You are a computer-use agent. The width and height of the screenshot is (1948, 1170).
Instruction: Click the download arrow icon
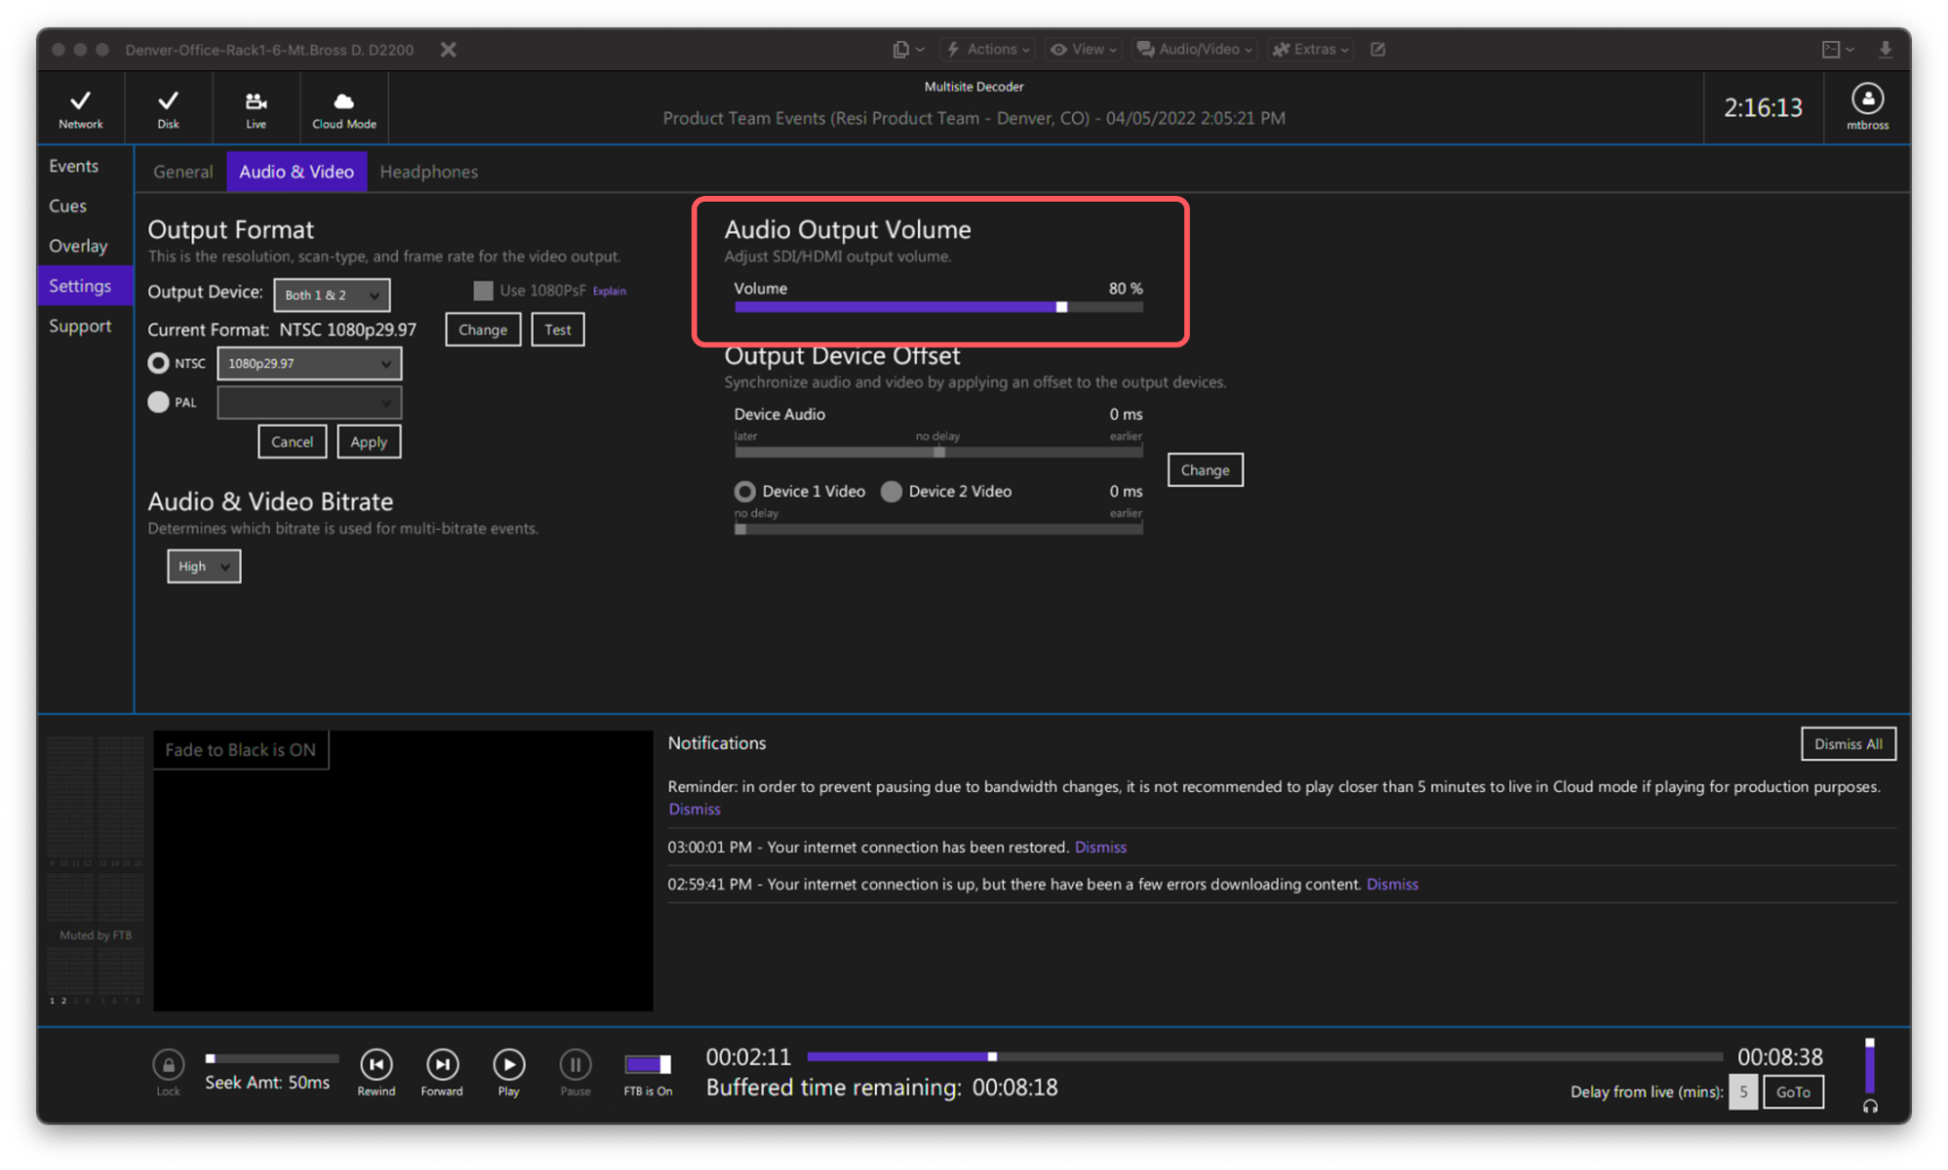tap(1885, 49)
